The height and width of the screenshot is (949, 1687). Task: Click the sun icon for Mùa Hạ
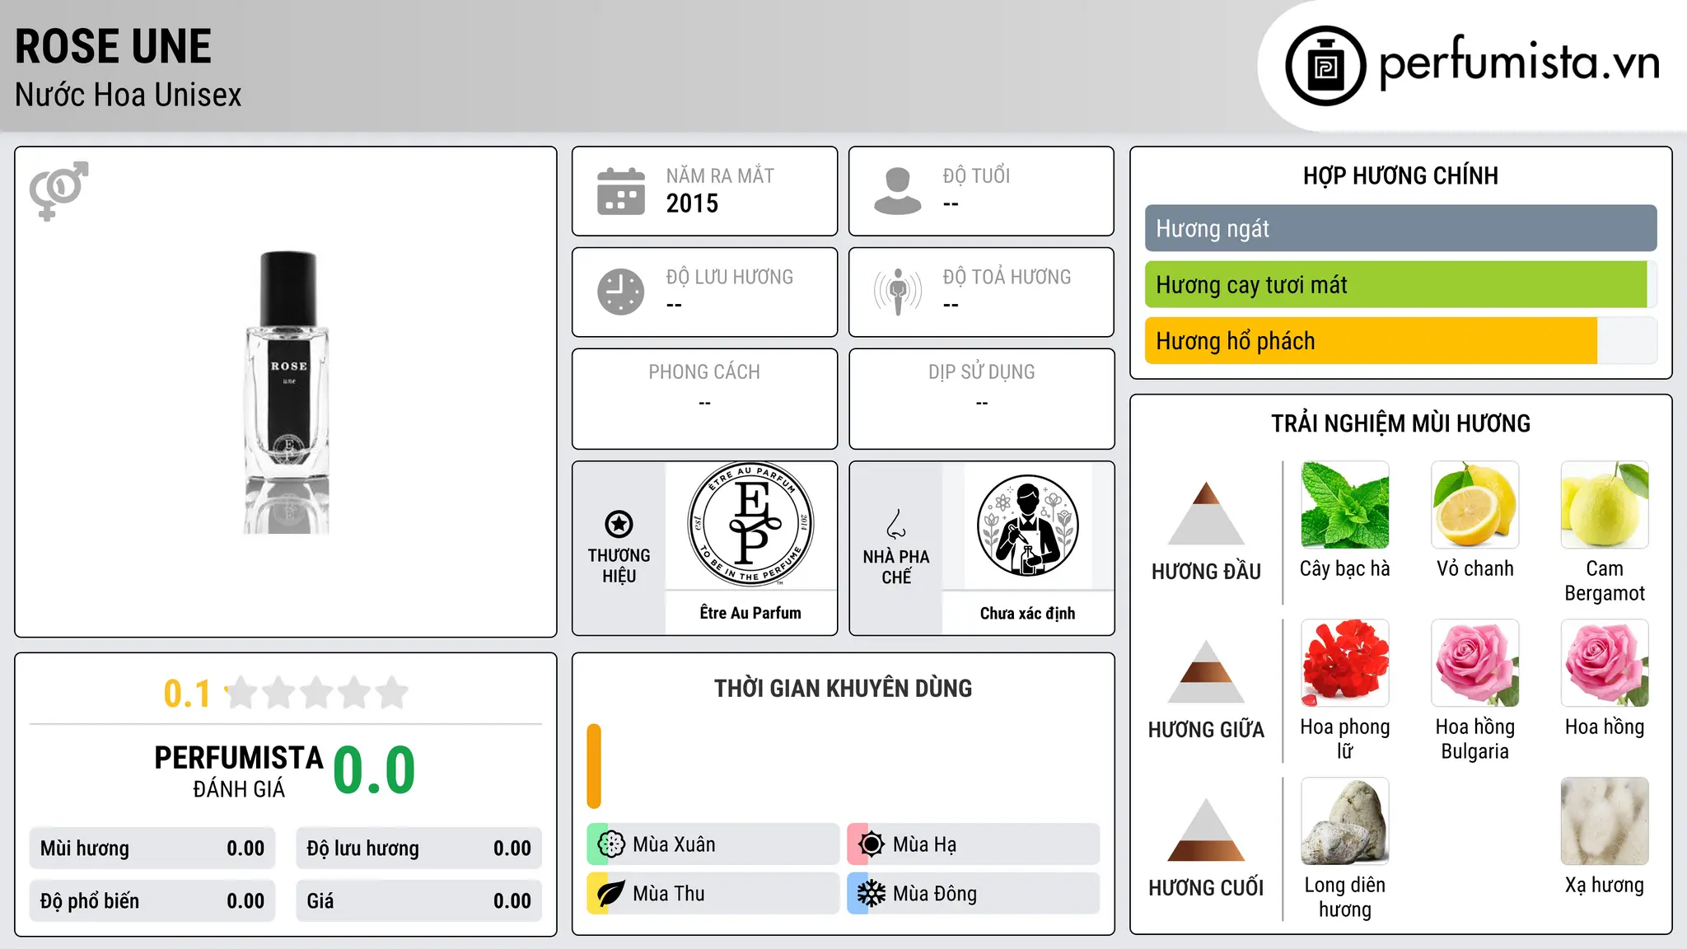(x=872, y=844)
